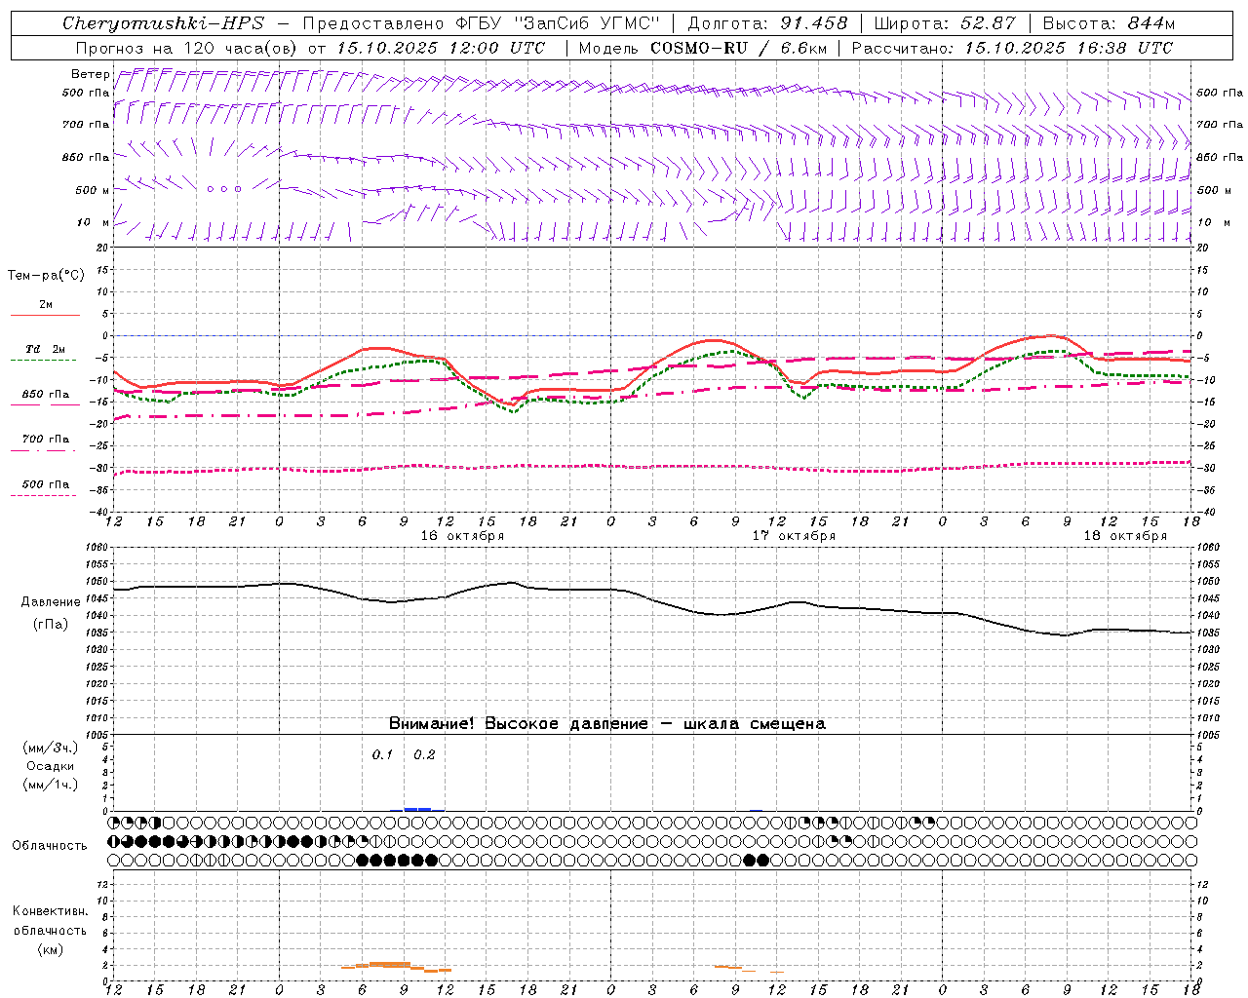Click the Модель COSMO-RU / 6.6км label
The width and height of the screenshot is (1248, 998).
coord(702,48)
